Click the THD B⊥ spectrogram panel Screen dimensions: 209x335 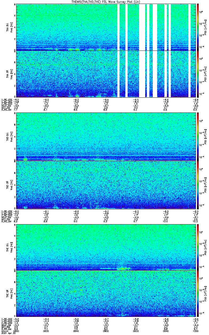point(106,137)
